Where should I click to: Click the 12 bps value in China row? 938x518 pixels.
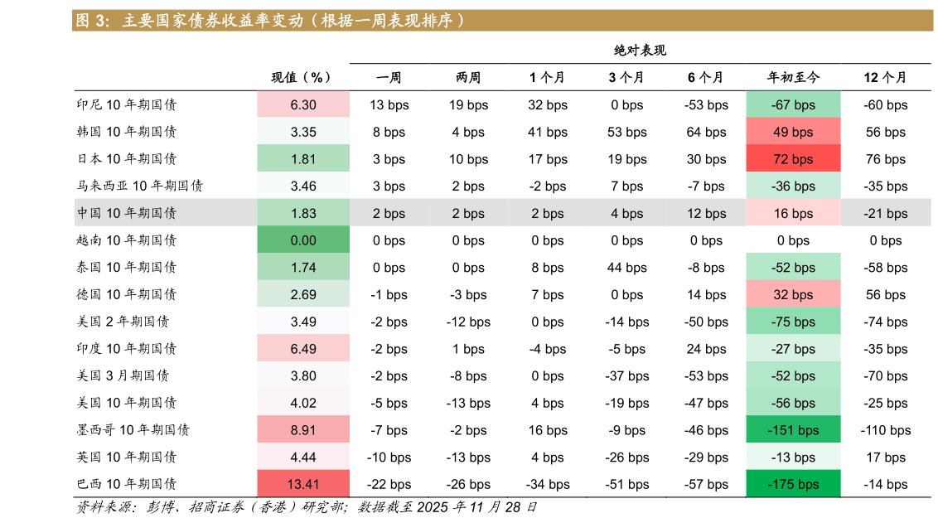coord(706,213)
